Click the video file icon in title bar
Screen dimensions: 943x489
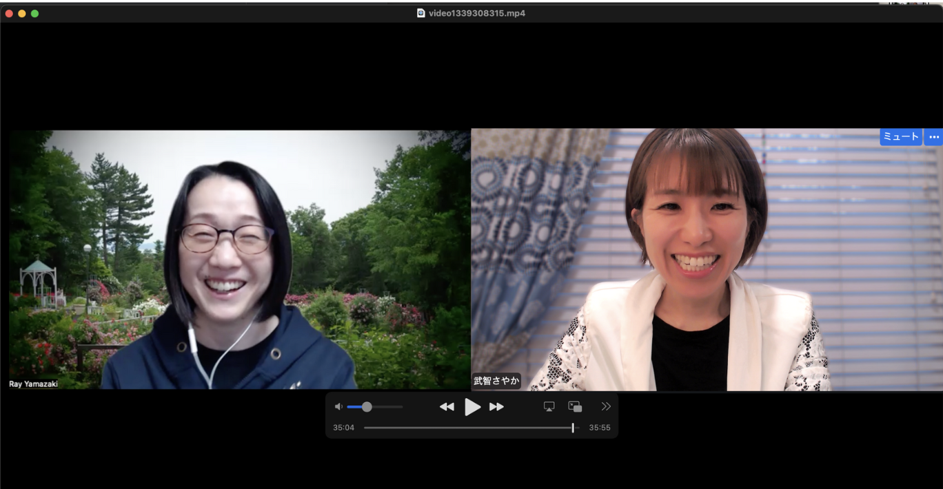421,13
